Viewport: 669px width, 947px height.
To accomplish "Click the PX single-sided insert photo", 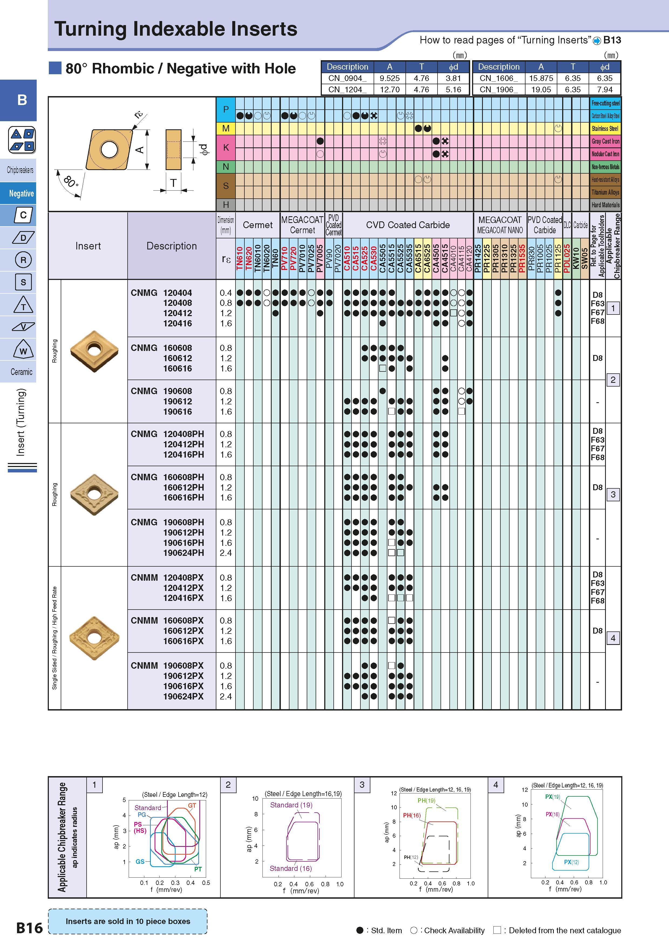I will [94, 638].
